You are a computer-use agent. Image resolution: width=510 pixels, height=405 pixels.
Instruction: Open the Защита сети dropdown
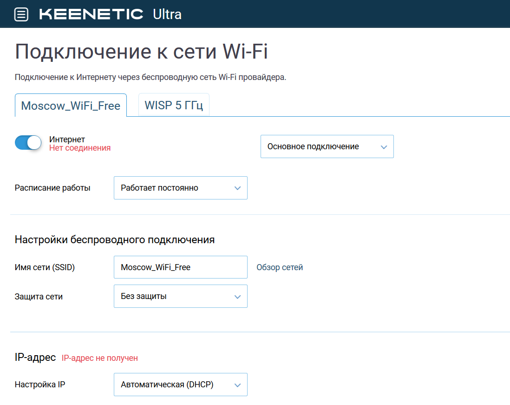[181, 296]
